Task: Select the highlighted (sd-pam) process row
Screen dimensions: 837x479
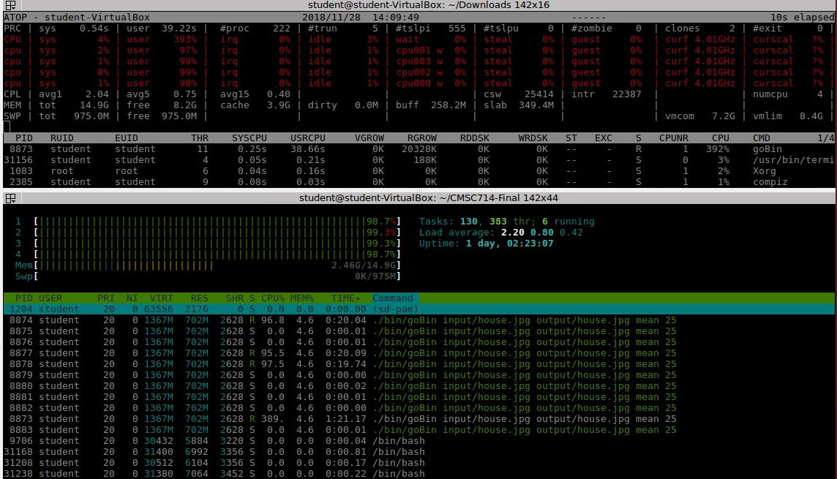Action: (x=419, y=309)
